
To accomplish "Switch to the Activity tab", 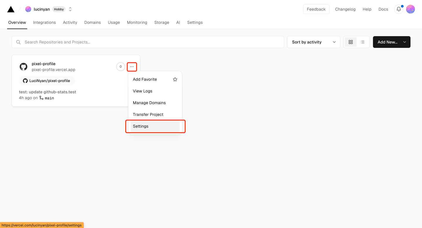I will pos(70,22).
